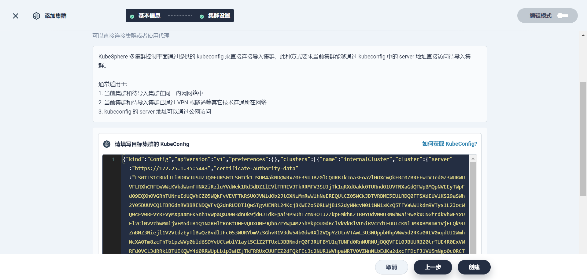Click the KubeConfig editor vertical scrollbar
The height and width of the screenshot is (280, 587).
pos(473,208)
